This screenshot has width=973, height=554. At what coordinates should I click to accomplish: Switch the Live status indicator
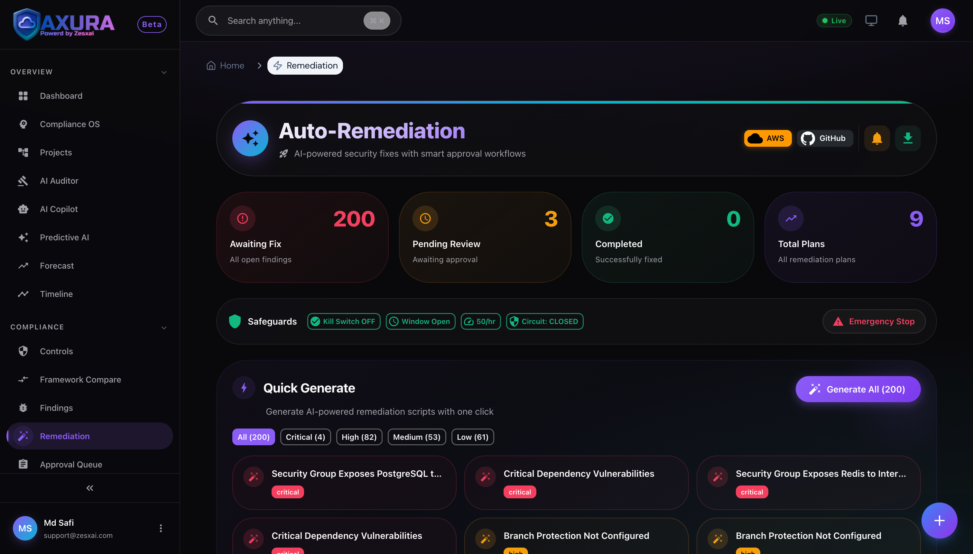pos(834,21)
